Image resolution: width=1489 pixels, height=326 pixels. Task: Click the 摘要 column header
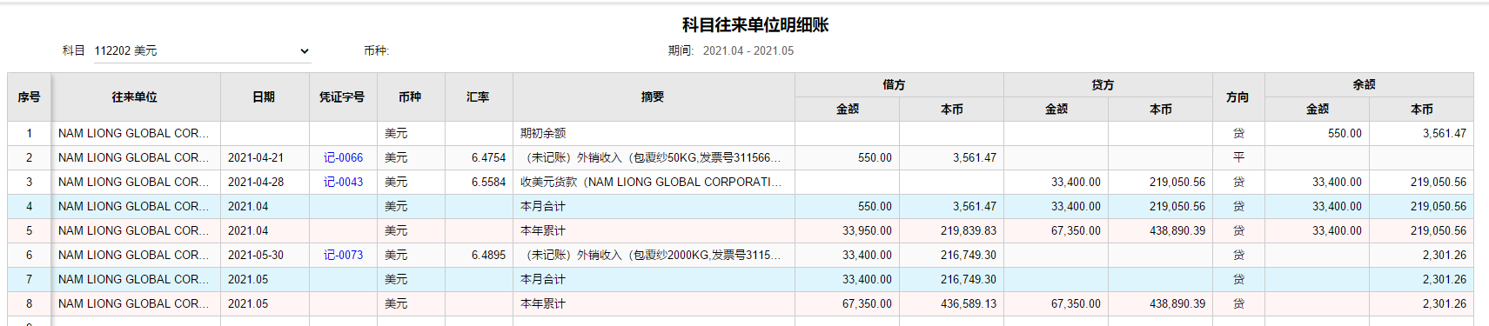pyautogui.click(x=653, y=97)
